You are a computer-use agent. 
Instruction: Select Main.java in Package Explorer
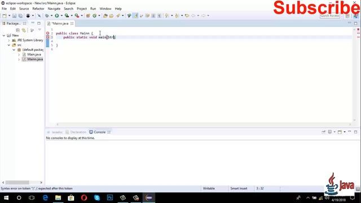tap(32, 55)
